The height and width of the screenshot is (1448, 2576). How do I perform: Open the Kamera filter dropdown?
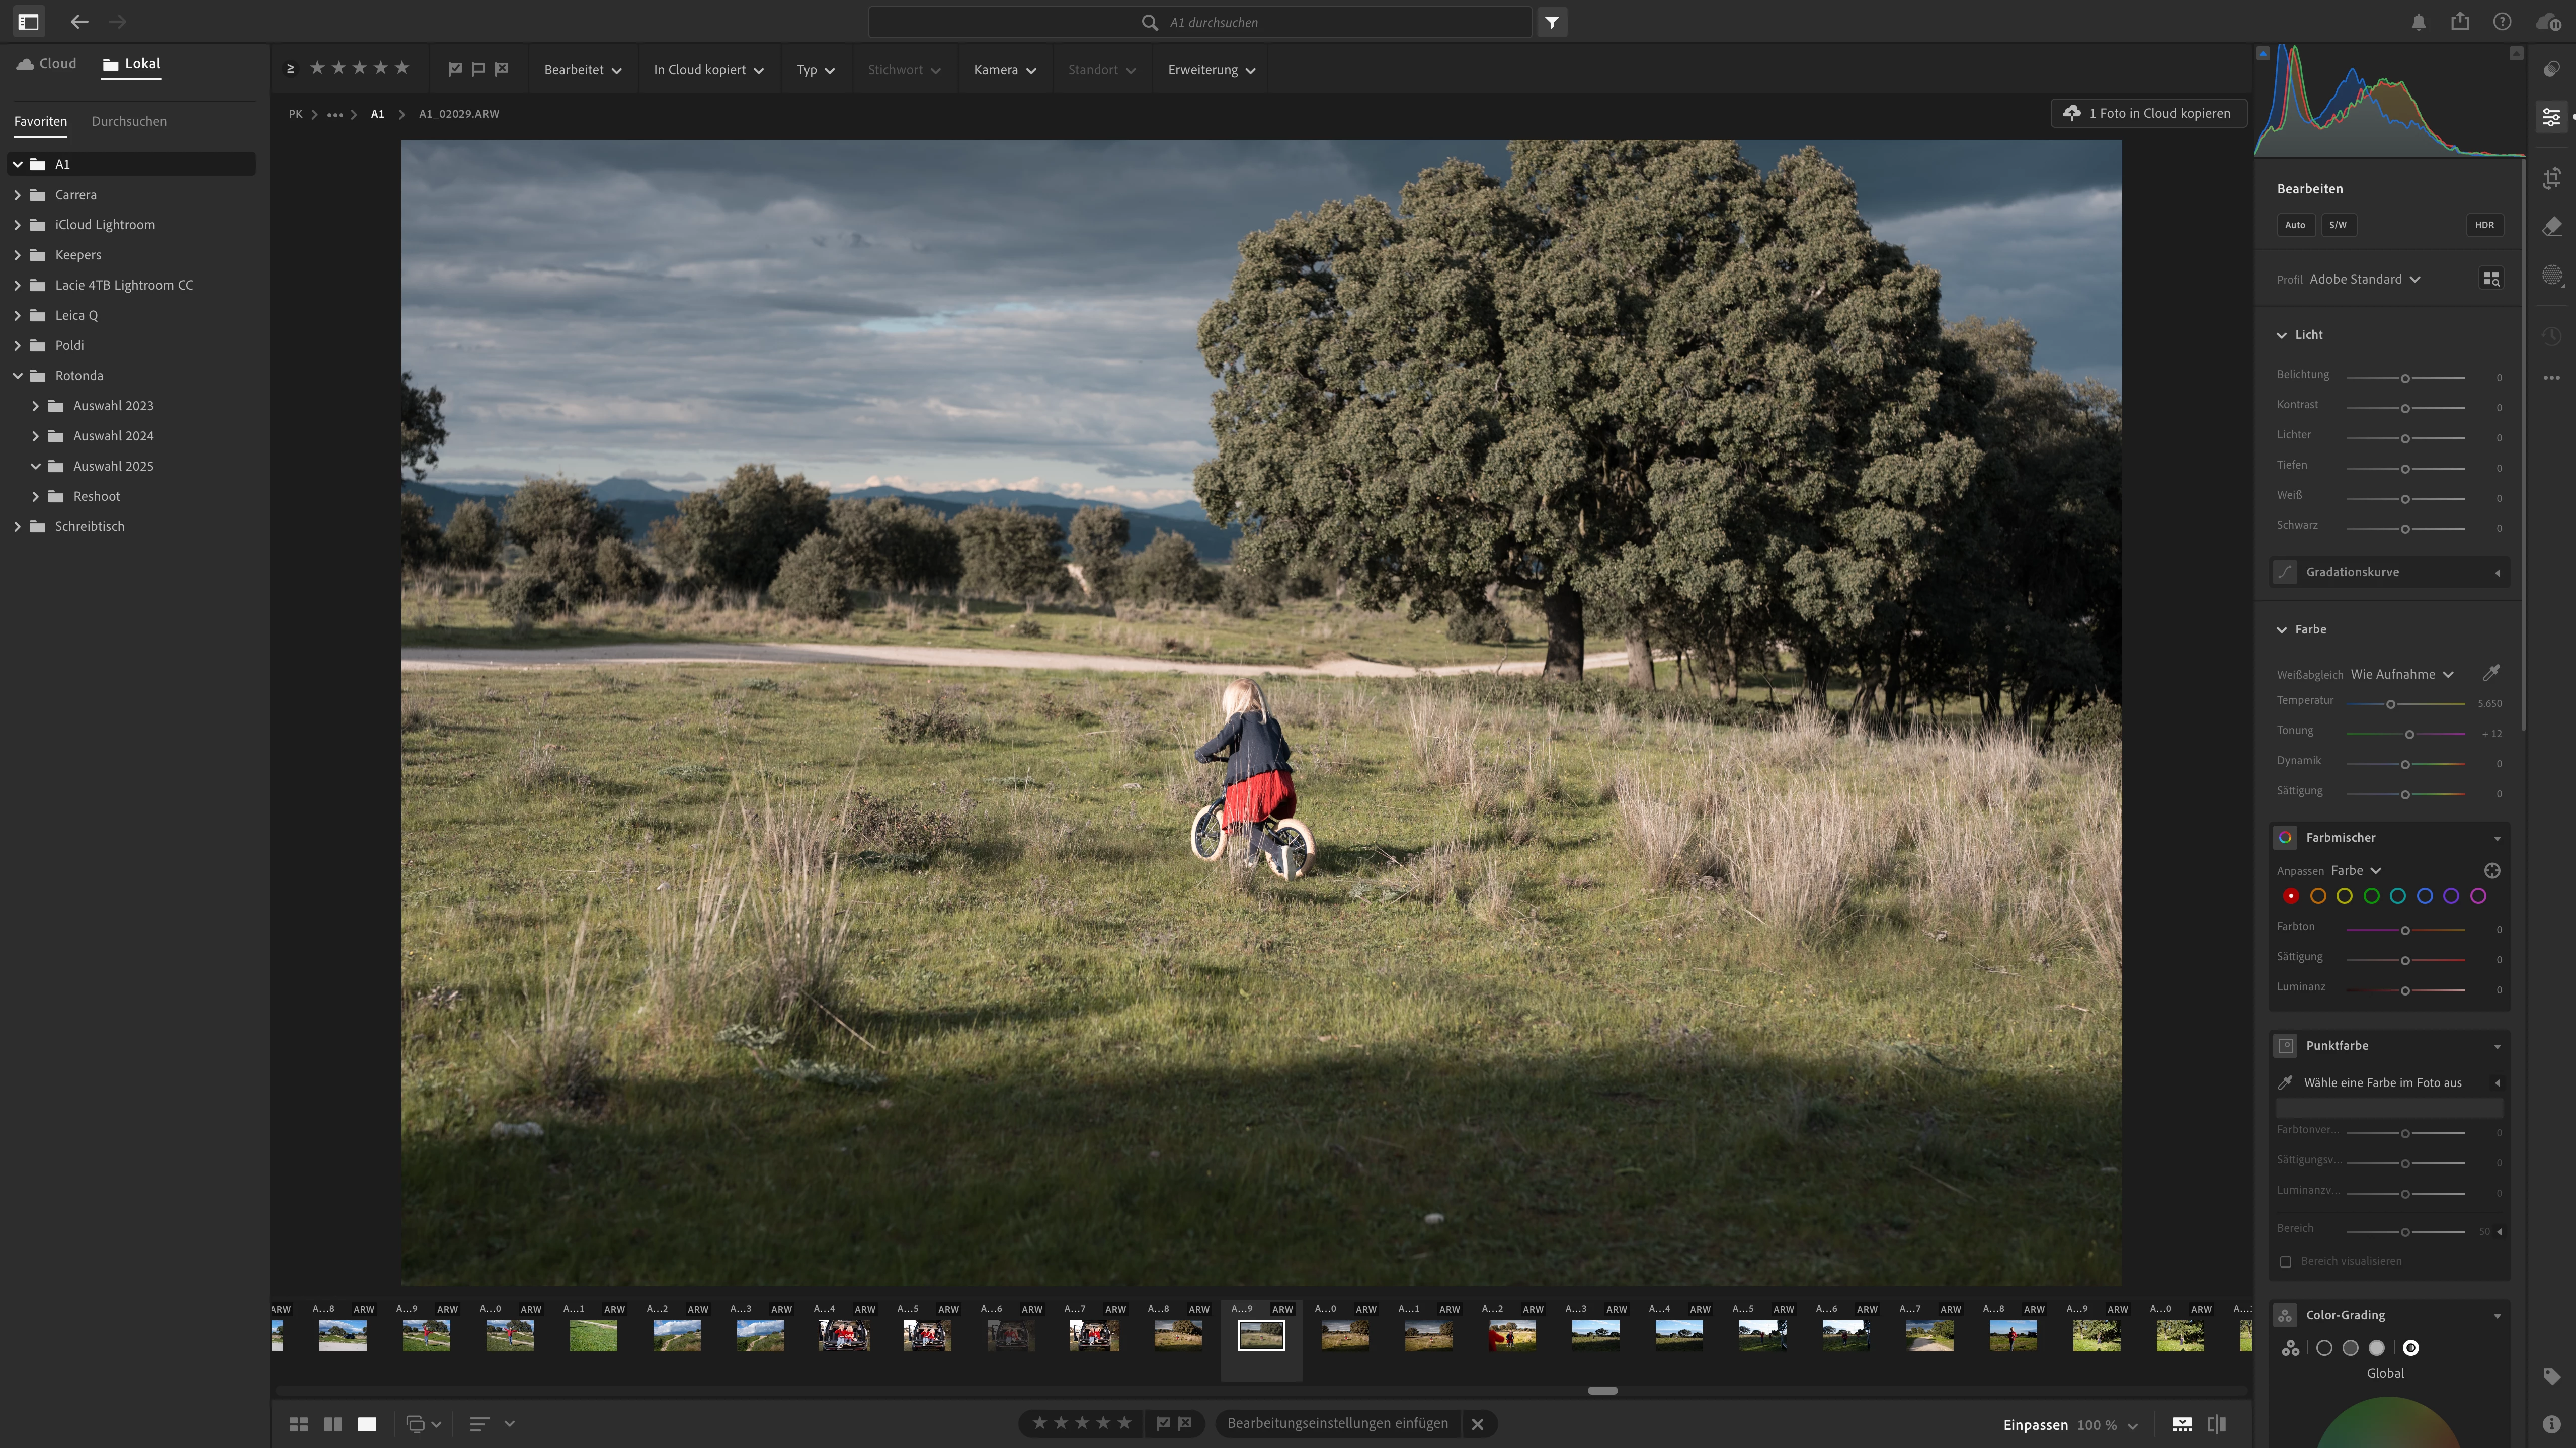pos(1004,70)
